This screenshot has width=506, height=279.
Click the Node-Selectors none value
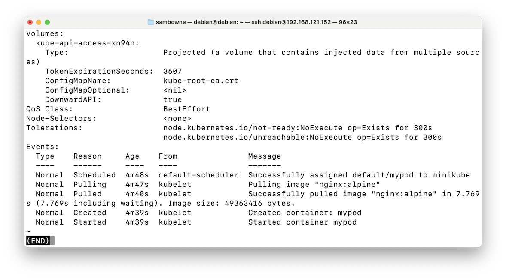177,118
